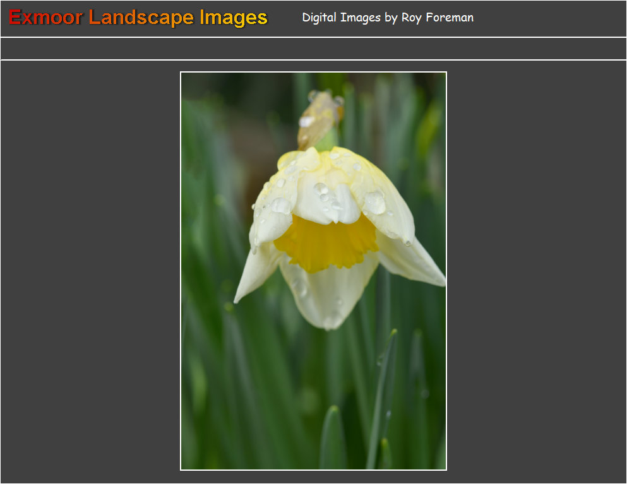This screenshot has width=627, height=484.
Task: Click the dark gray area right of the photo
Action: [x=537, y=271]
